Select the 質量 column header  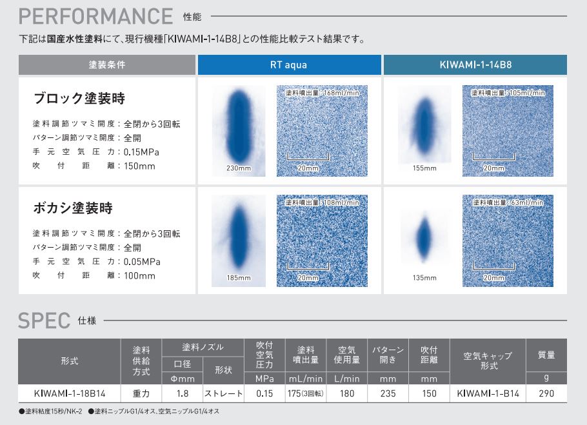pyautogui.click(x=546, y=355)
